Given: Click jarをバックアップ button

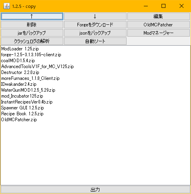Looking at the screenshot, I should 32,33.
